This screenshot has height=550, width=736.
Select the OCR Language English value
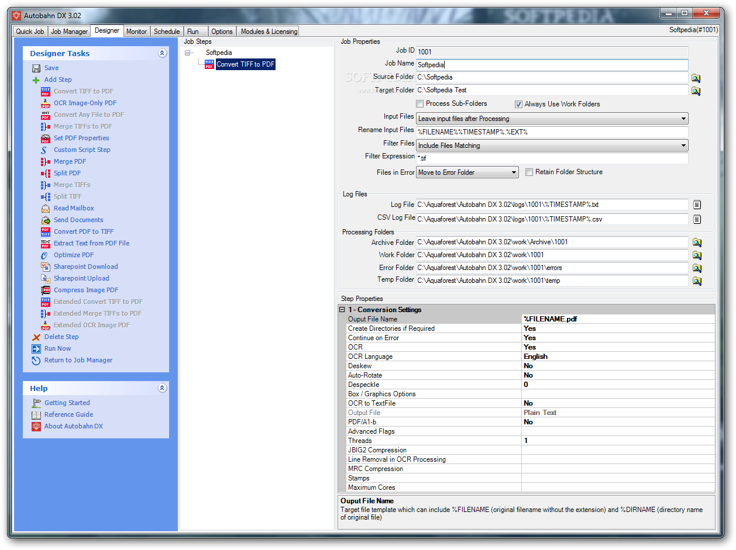618,357
